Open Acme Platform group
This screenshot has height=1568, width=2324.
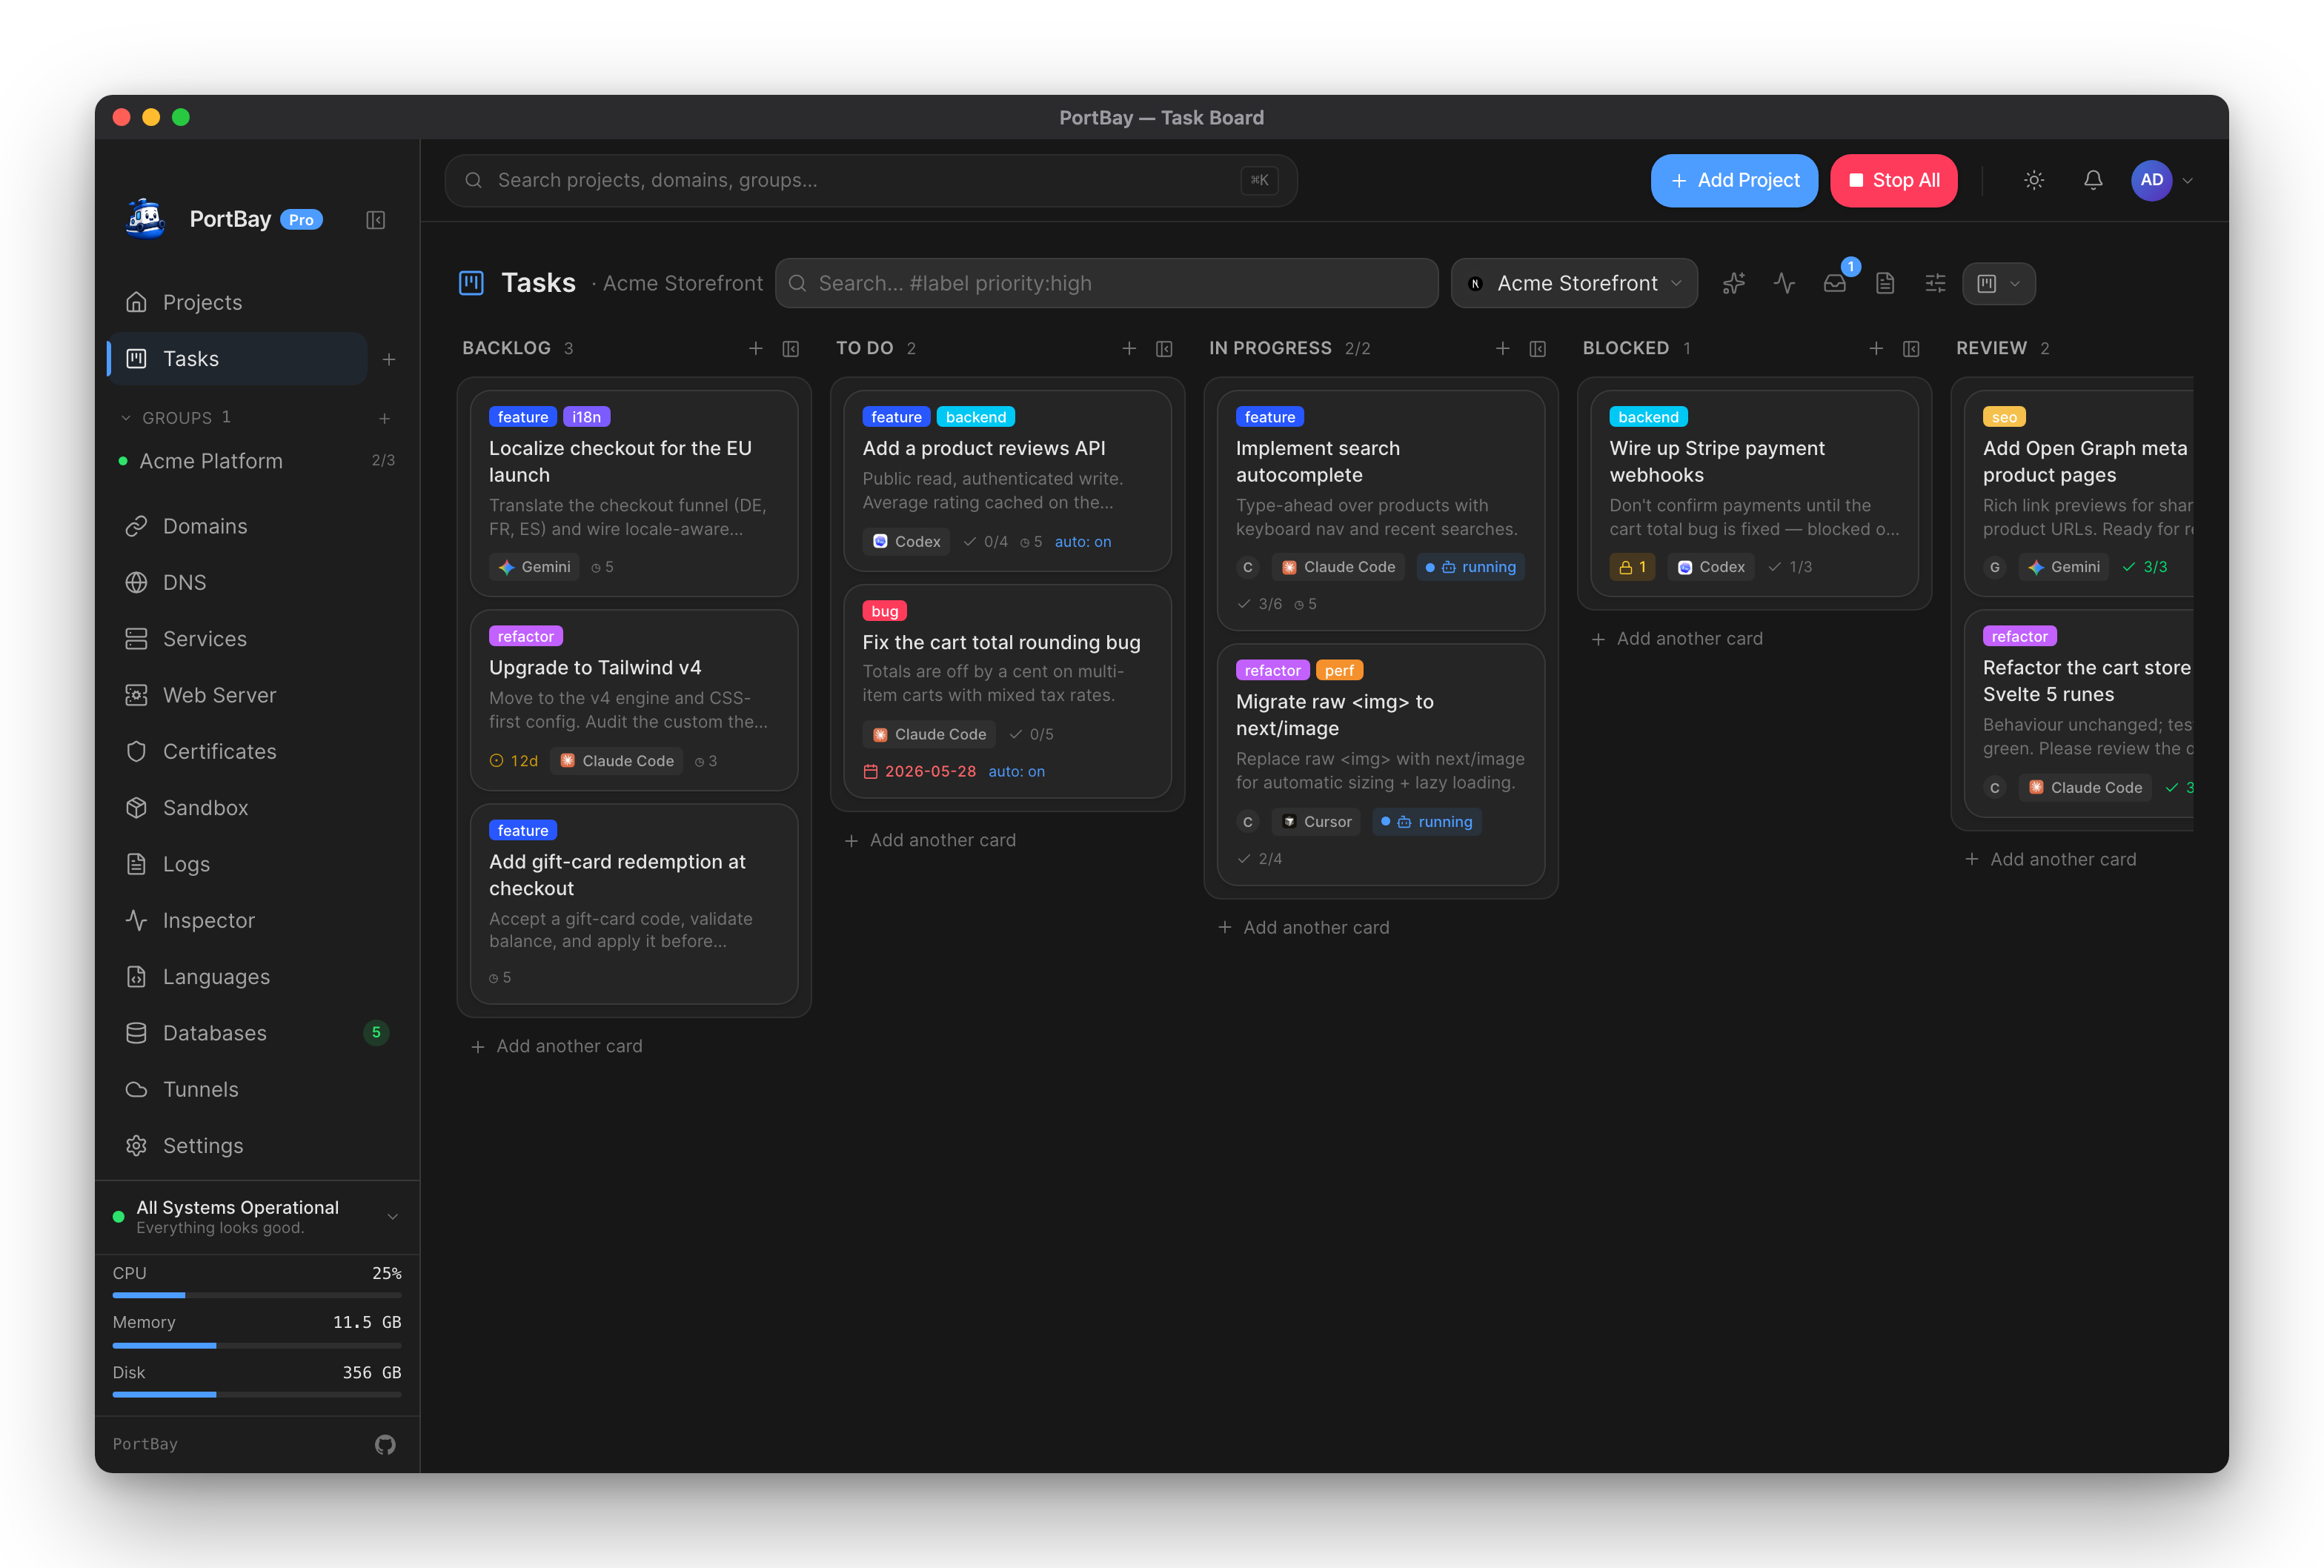[256, 461]
